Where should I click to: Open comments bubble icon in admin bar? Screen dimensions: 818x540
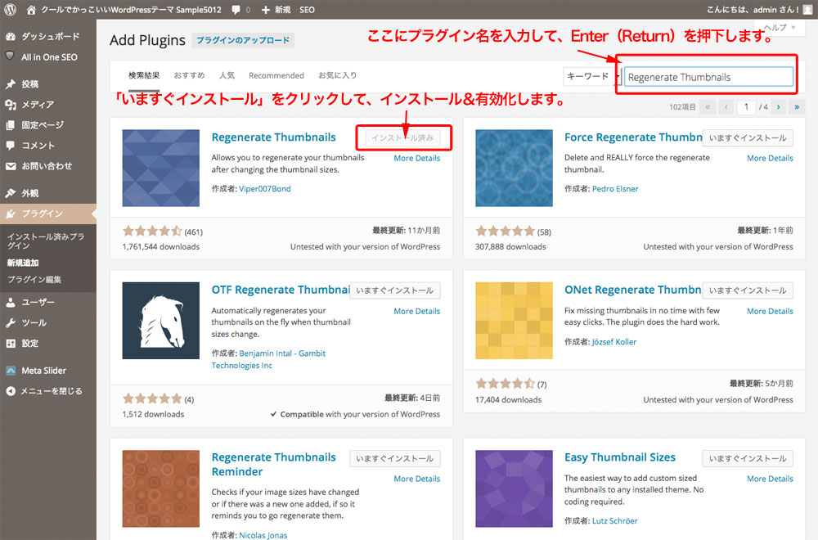tap(236, 10)
